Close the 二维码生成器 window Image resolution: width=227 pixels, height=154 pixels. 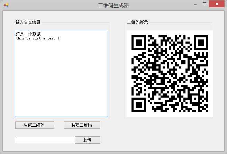tap(217, 4)
